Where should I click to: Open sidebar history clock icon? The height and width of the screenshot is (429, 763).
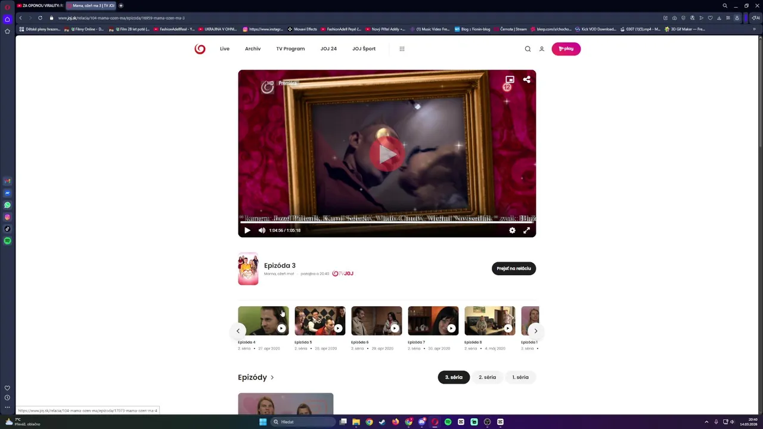pos(7,397)
